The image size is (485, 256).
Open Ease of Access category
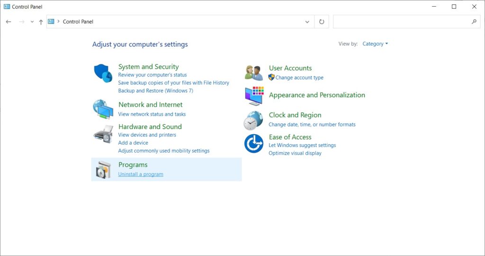[290, 137]
